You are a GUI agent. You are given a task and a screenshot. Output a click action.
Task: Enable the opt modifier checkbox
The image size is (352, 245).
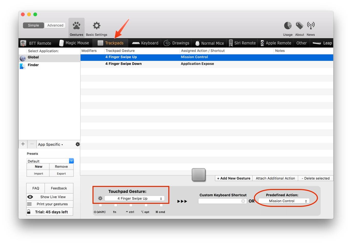pyautogui.click(x=146, y=205)
